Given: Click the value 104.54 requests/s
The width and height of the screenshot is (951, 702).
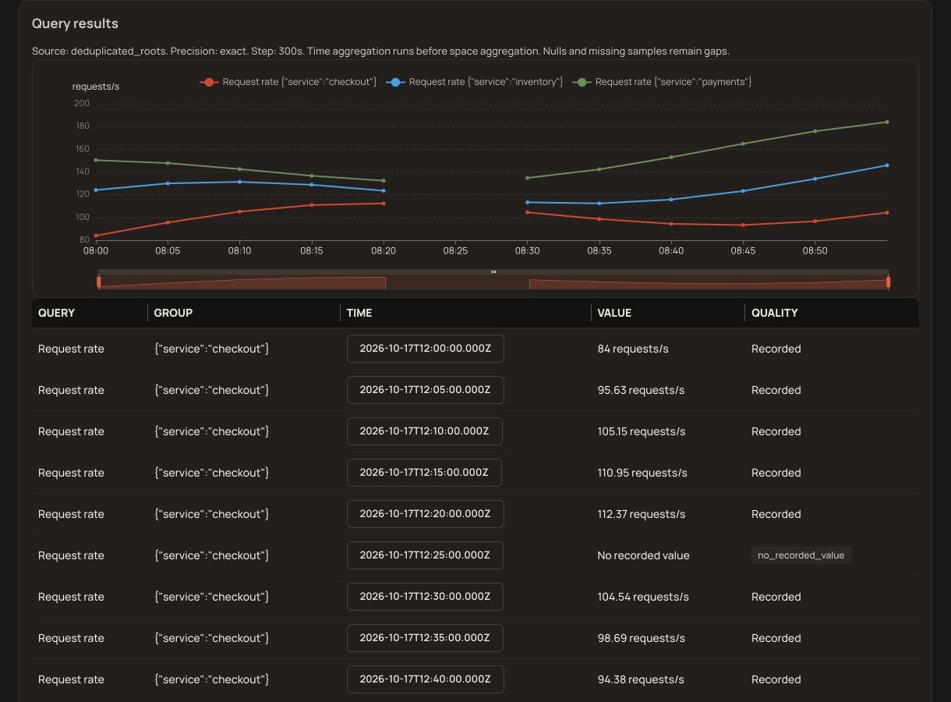Looking at the screenshot, I should pyautogui.click(x=643, y=597).
